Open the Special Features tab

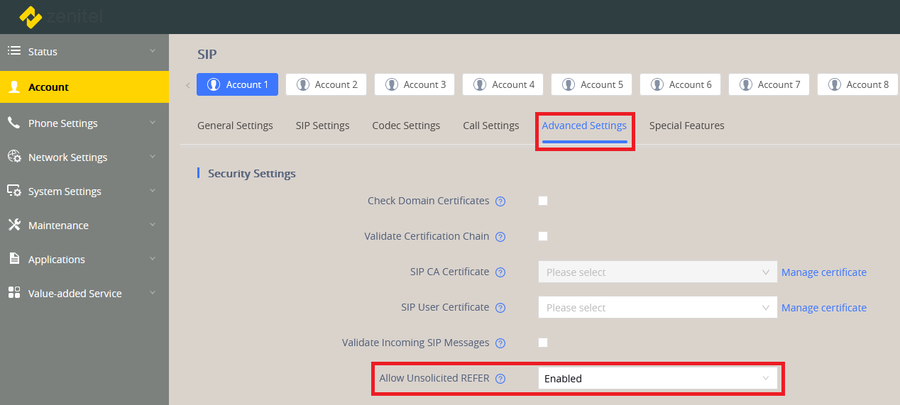click(686, 126)
